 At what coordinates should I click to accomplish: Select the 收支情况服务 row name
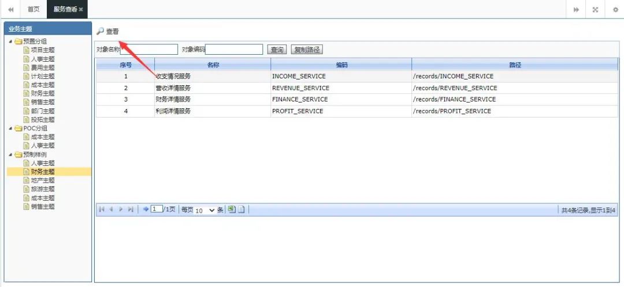point(173,76)
